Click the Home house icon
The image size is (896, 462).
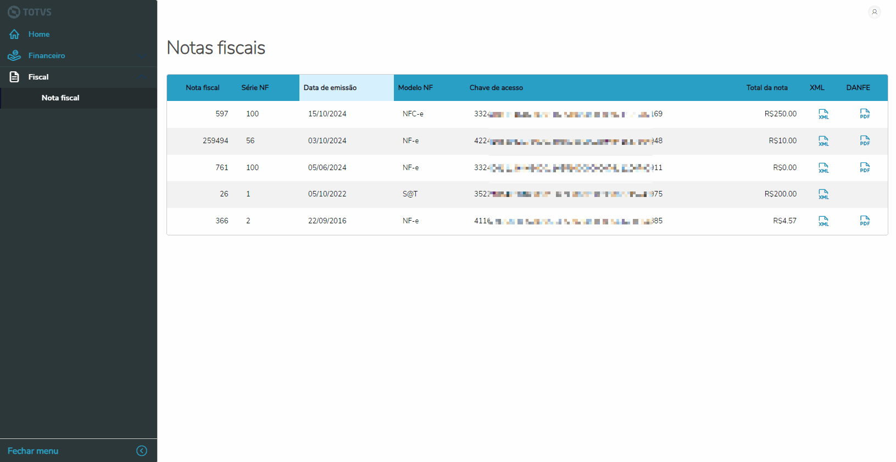[x=14, y=34]
